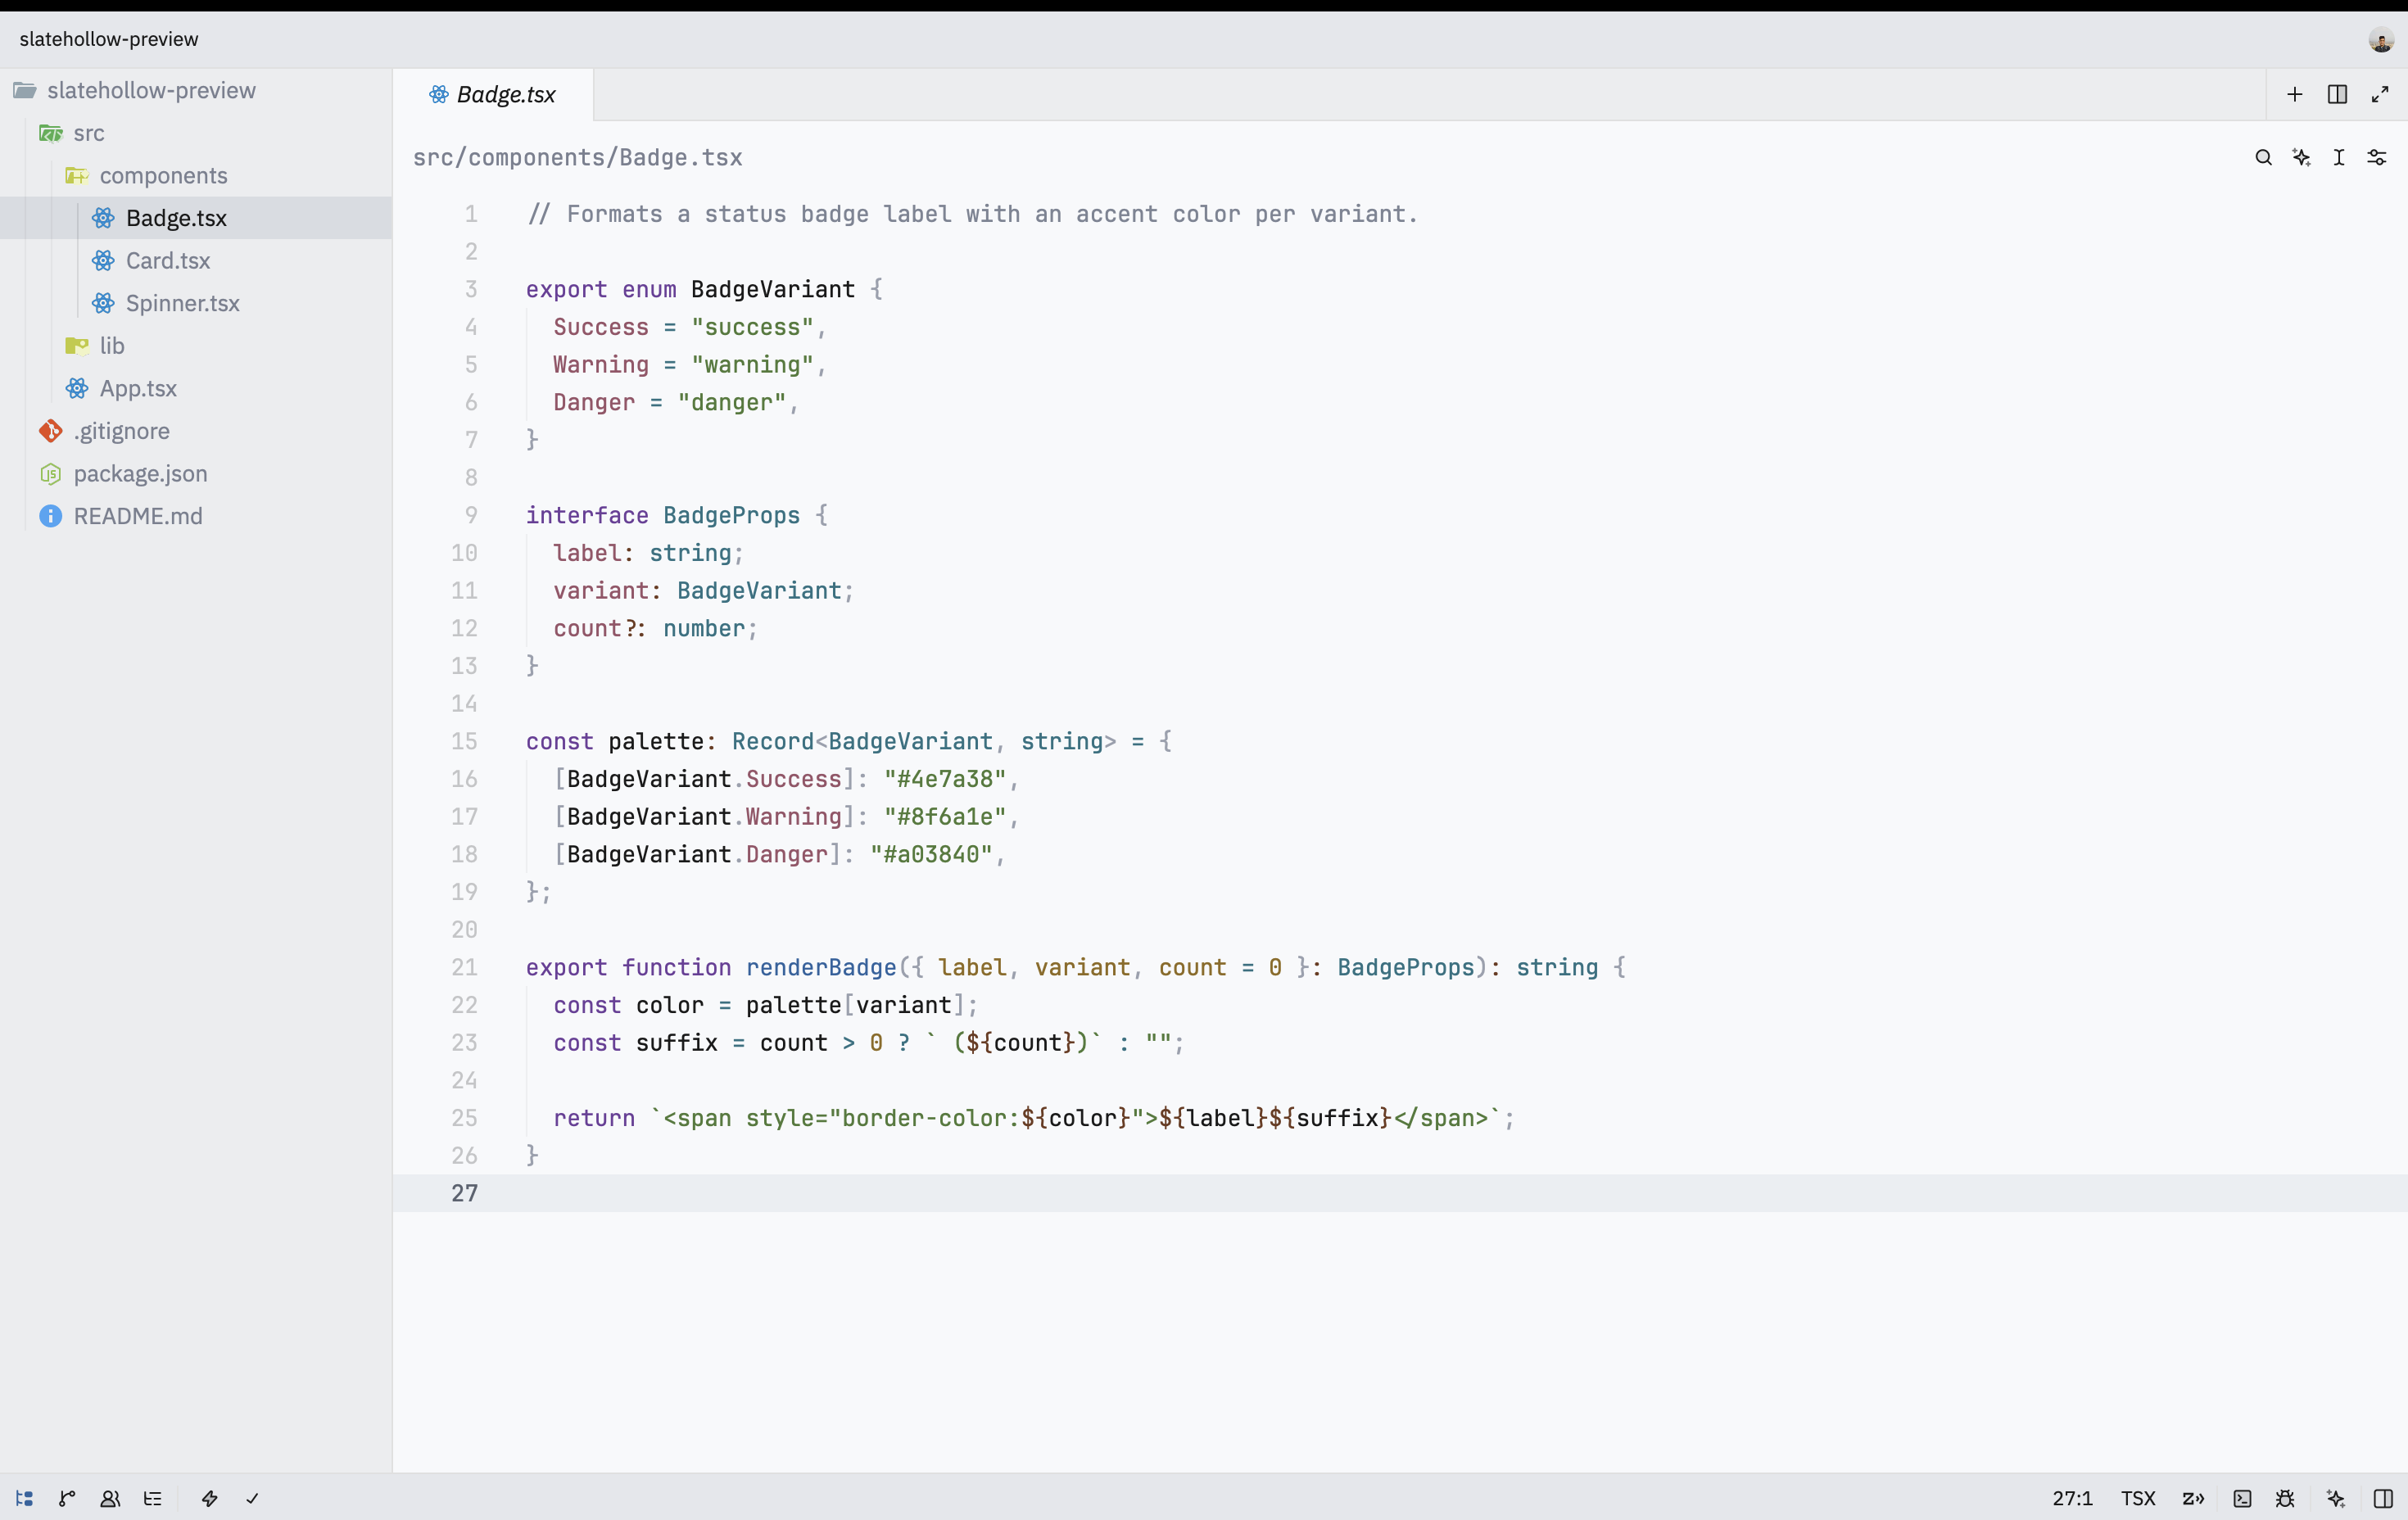
Task: Open the terminal panel icon
Action: [x=2242, y=1498]
